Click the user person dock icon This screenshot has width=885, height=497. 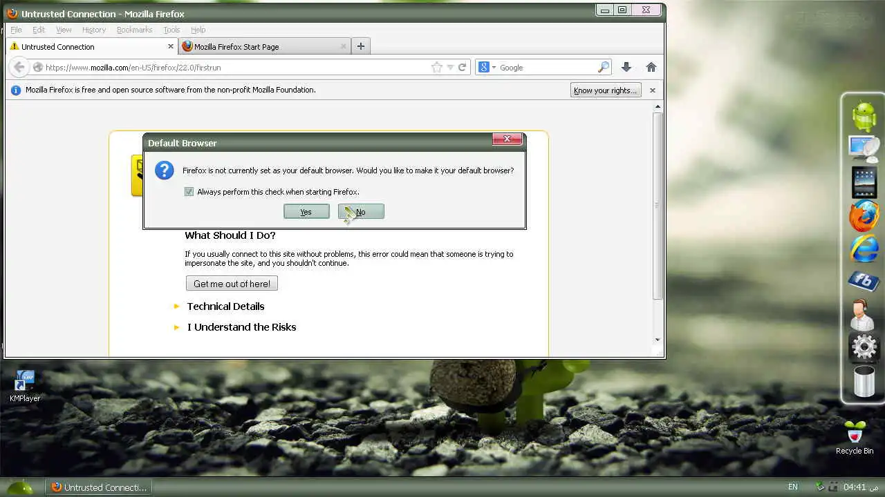862,315
